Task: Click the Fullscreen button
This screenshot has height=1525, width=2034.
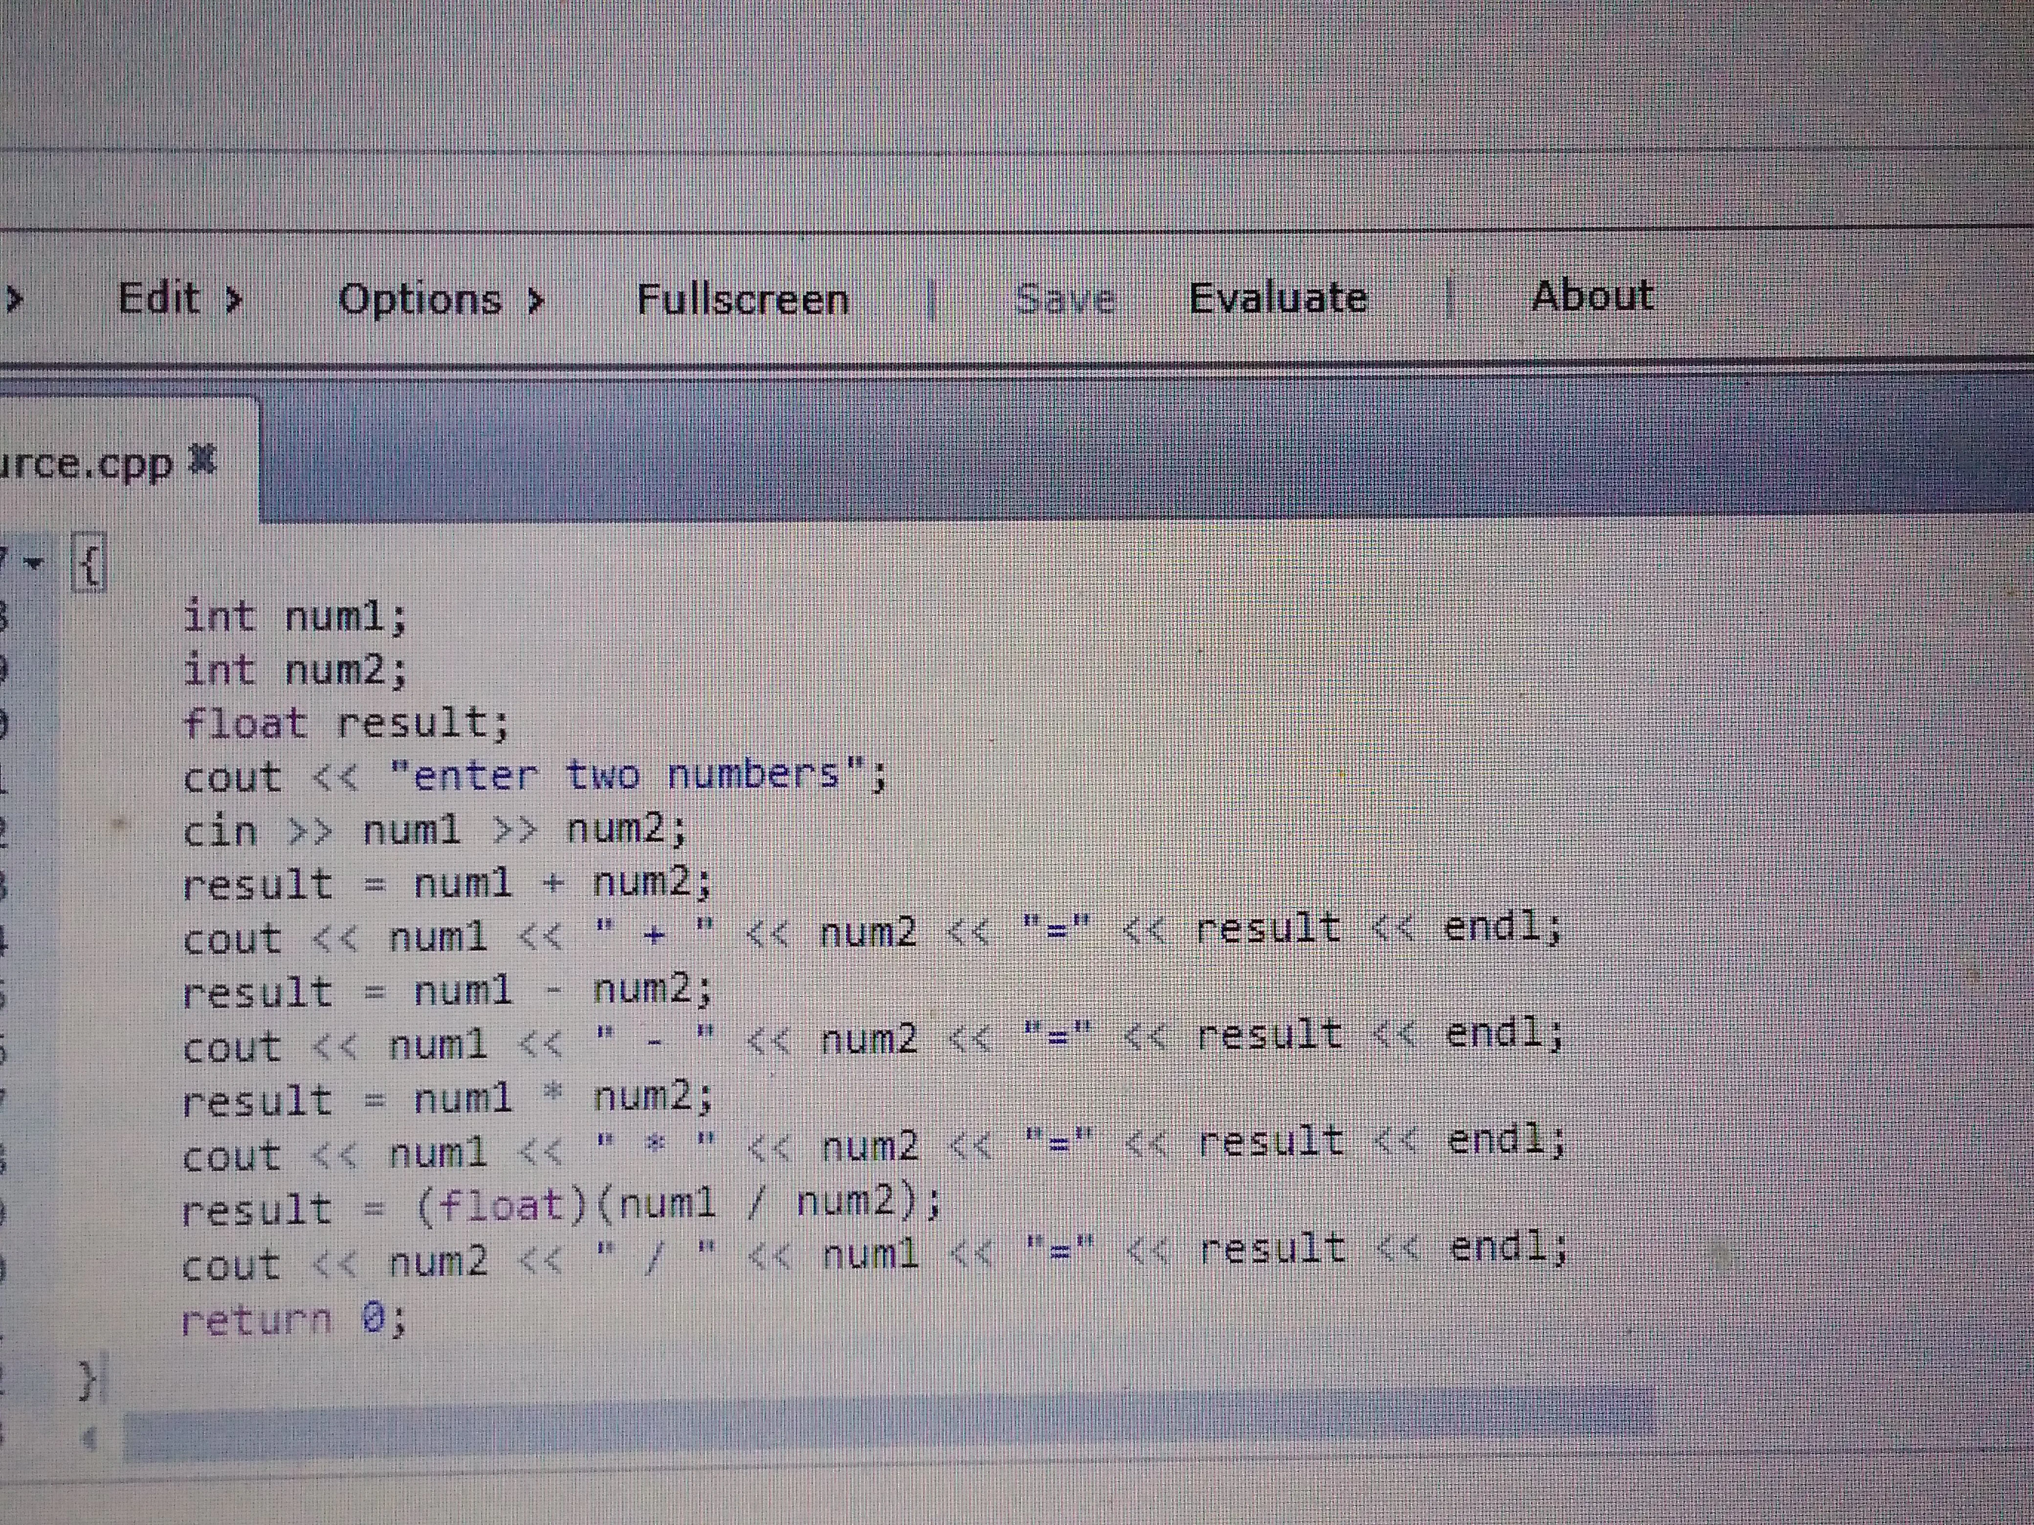Action: 742,300
